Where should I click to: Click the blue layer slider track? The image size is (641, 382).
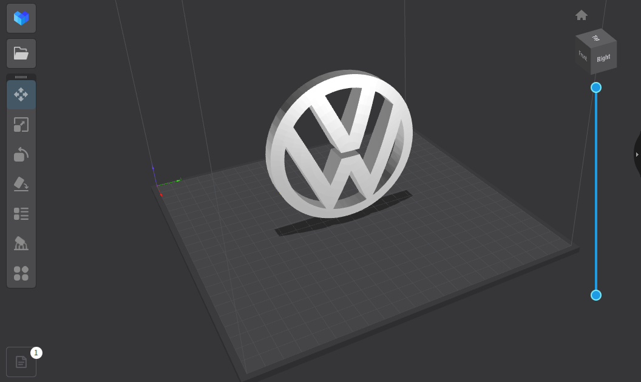coord(596,191)
